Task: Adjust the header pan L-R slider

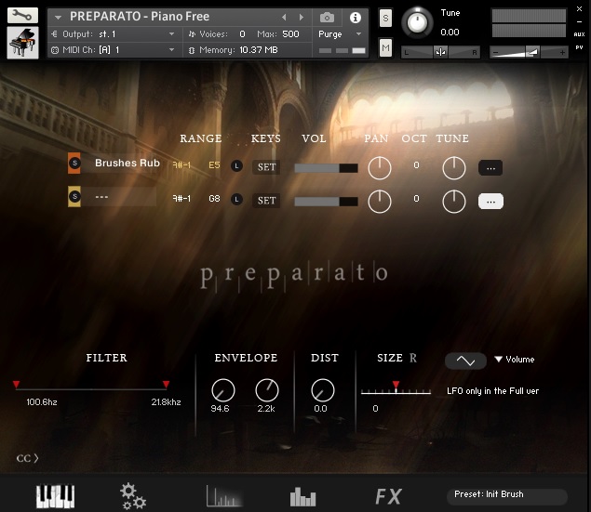Action: click(x=440, y=52)
